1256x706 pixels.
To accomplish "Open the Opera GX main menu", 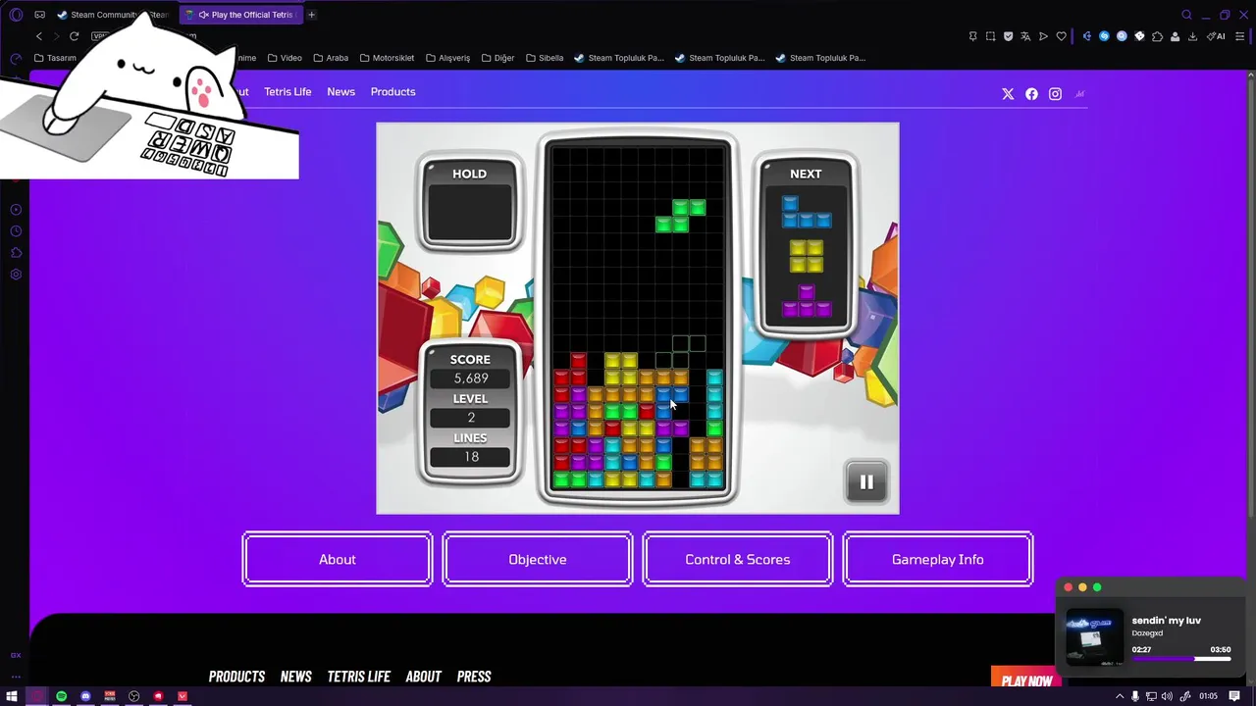I will pos(16,15).
